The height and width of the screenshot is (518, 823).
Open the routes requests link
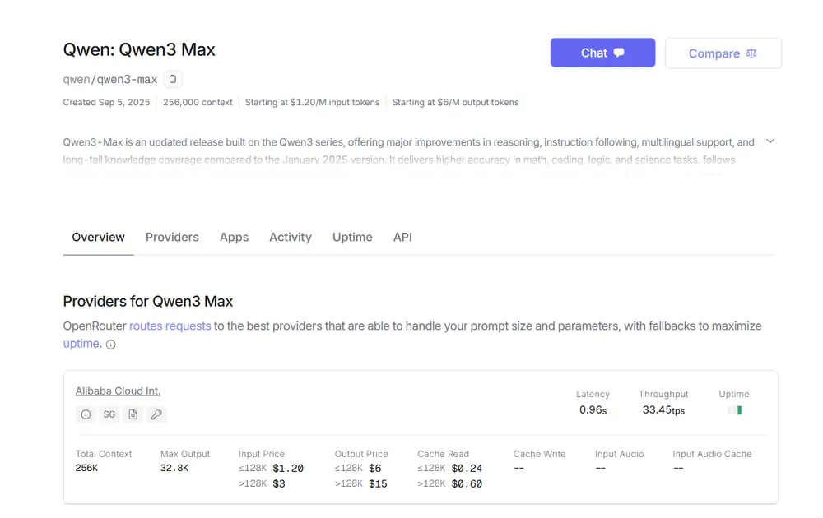click(170, 326)
